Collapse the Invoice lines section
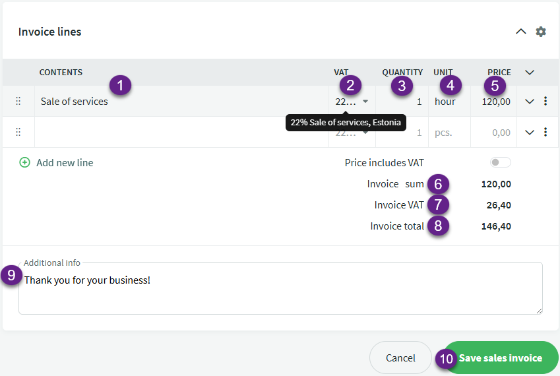This screenshot has height=376, width=560. 521,32
